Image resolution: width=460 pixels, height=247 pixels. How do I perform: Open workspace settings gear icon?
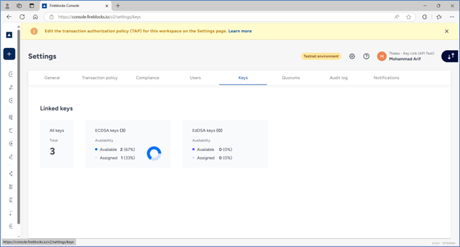click(352, 56)
